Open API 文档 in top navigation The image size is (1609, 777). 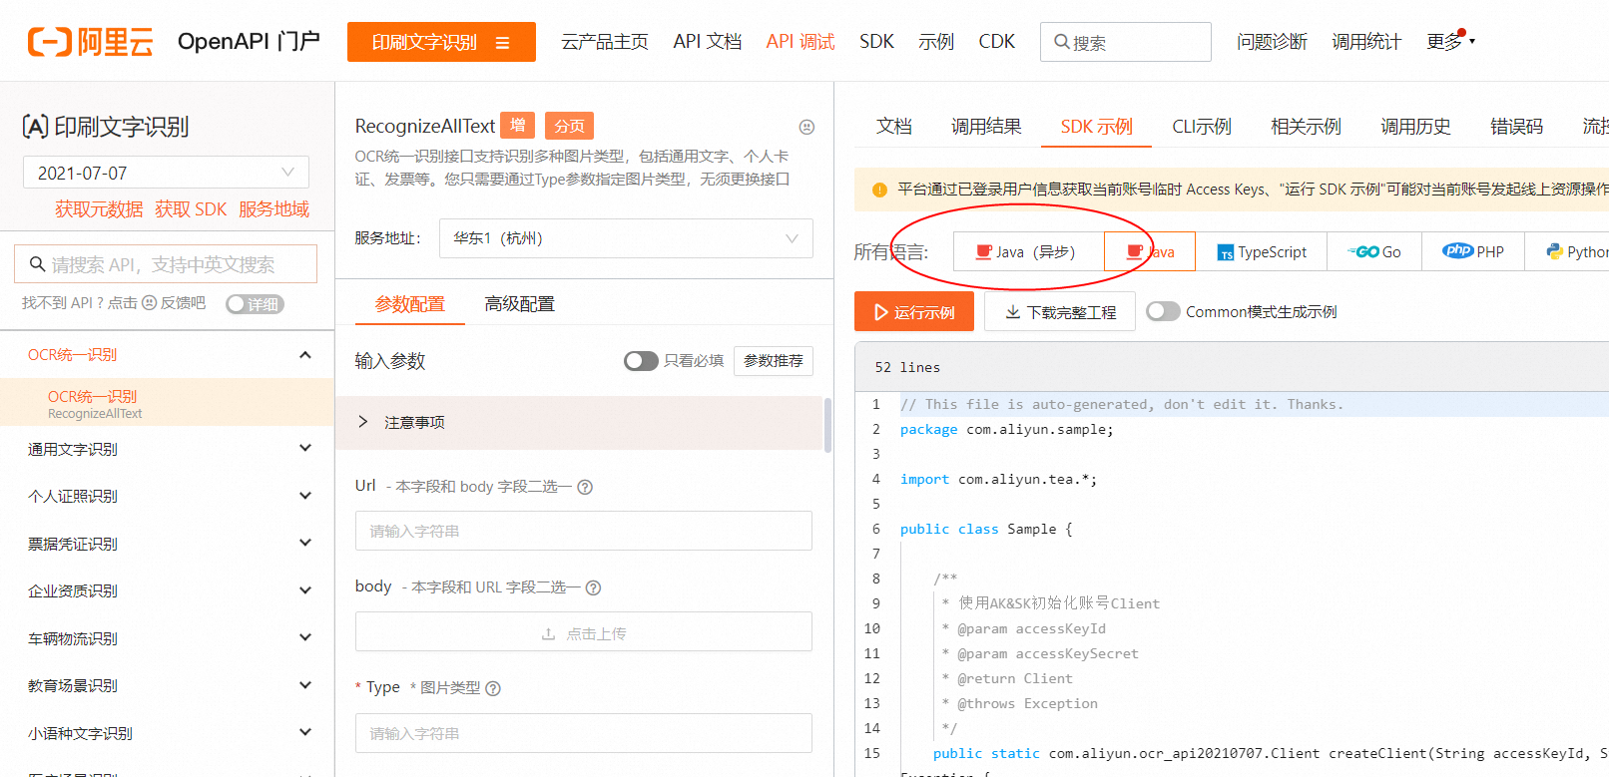pyautogui.click(x=708, y=42)
